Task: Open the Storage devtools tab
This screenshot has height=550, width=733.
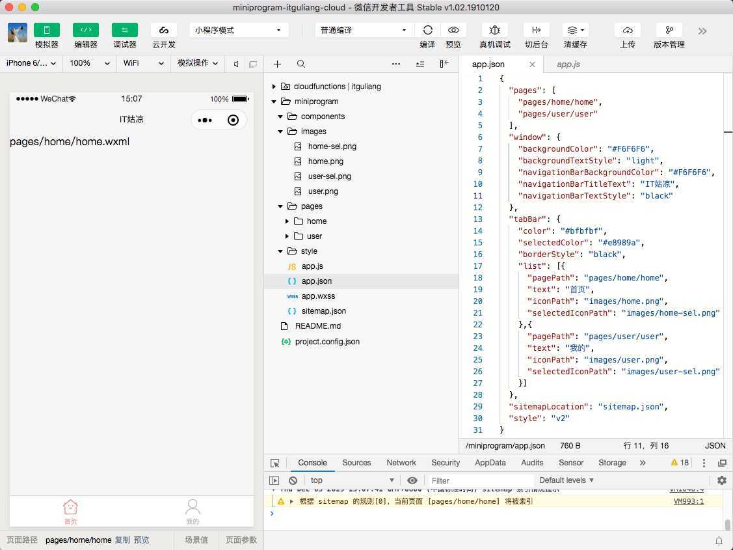Action: pos(612,463)
